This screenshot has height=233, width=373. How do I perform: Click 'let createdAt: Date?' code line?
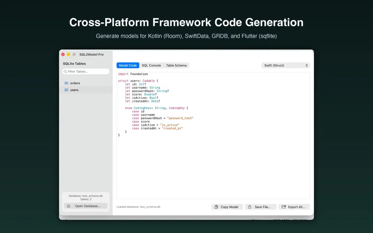[x=143, y=101]
